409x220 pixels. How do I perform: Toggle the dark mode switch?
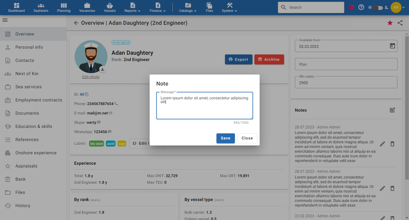pyautogui.click(x=378, y=8)
